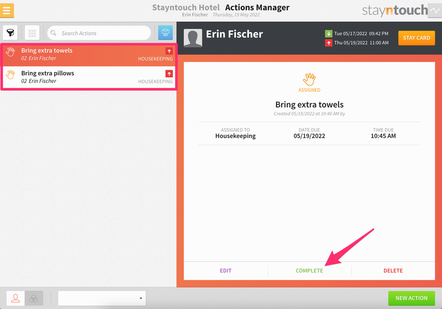Click the Actions Manager title
The image size is (442, 309).
click(x=257, y=7)
